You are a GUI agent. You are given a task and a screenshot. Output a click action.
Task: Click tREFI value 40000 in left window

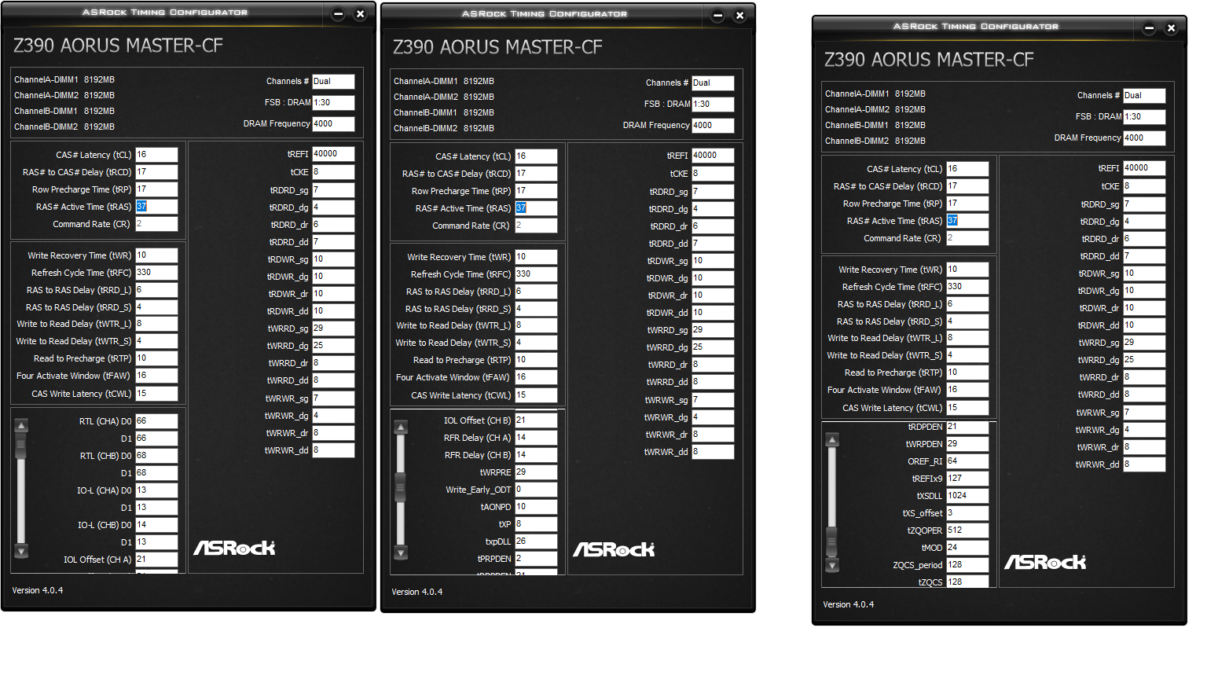pyautogui.click(x=333, y=154)
